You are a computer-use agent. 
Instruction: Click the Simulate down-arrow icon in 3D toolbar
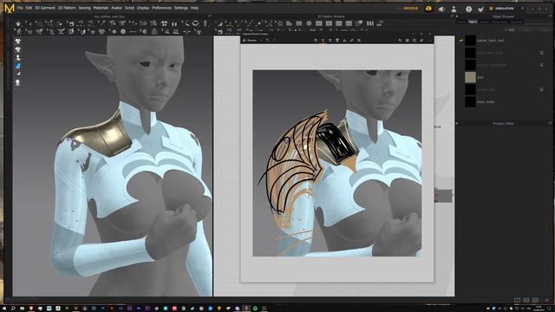18,23
